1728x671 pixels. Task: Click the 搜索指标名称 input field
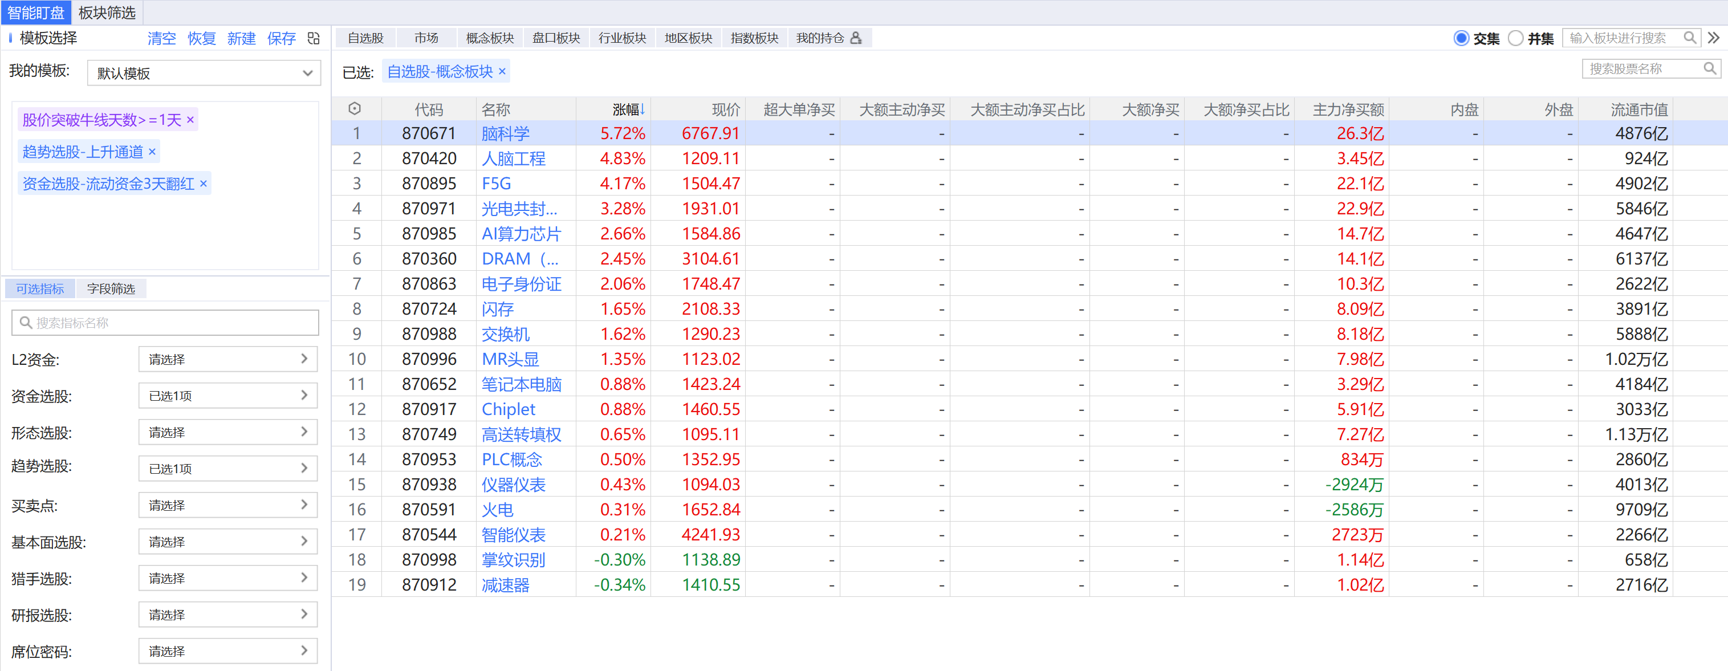coord(165,323)
